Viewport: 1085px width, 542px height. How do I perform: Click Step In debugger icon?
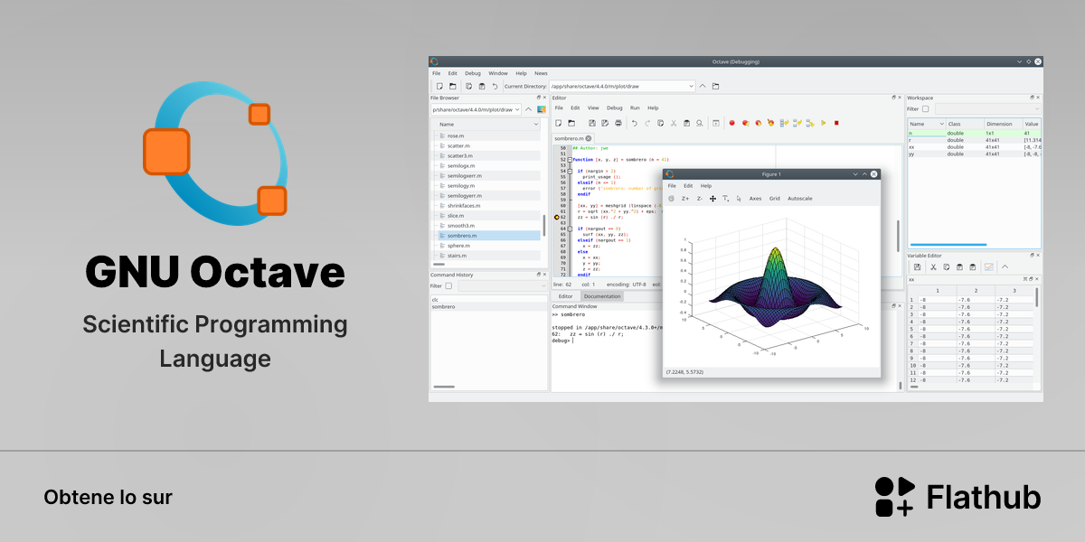(797, 123)
